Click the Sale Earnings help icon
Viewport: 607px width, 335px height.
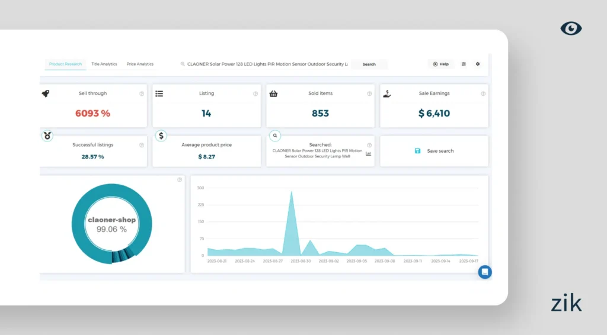click(483, 94)
